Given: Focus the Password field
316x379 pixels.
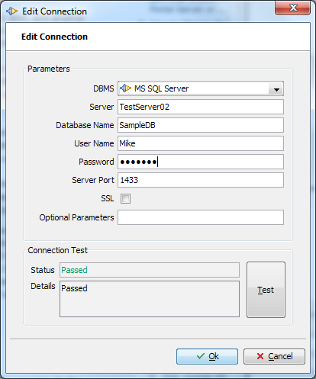Looking at the screenshot, I should click(201, 162).
